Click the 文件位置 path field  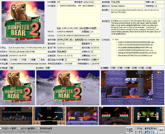(27, 64)
